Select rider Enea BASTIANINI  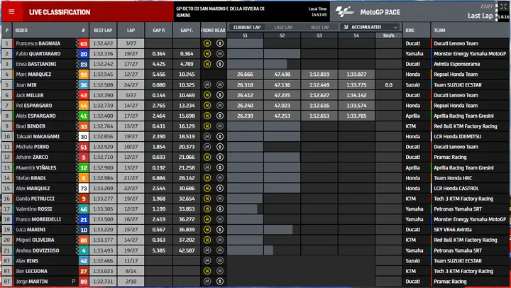coord(36,64)
